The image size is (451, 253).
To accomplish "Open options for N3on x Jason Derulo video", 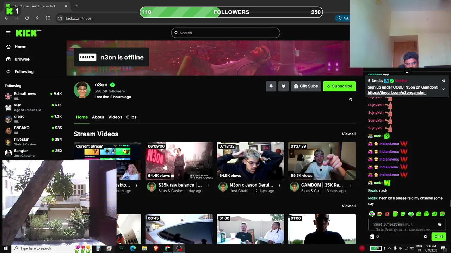I will click(279, 185).
